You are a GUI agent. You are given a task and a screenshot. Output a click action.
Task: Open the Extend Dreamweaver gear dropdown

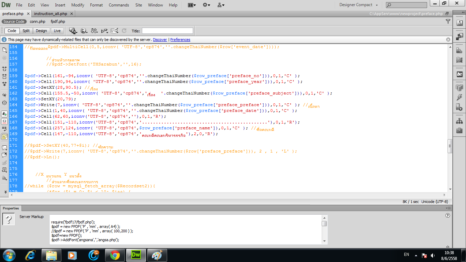206,5
